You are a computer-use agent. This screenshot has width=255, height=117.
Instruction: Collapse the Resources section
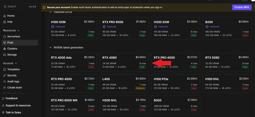pos(19,31)
